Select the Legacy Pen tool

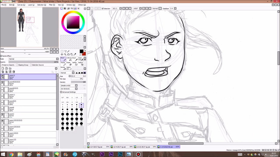69,68
